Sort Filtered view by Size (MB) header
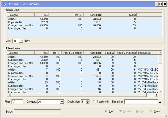The height and width of the screenshot is (118, 168). (x=93, y=53)
